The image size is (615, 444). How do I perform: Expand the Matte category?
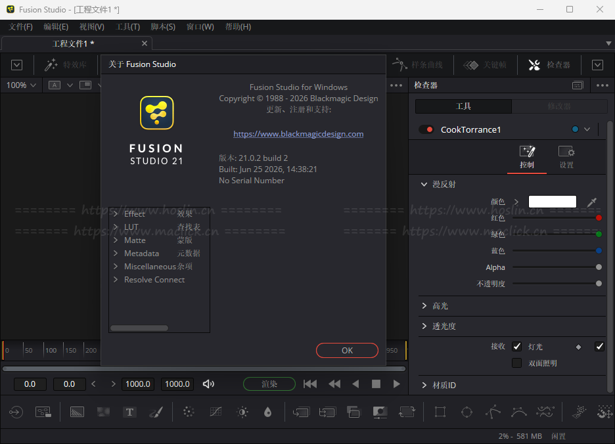[116, 240]
